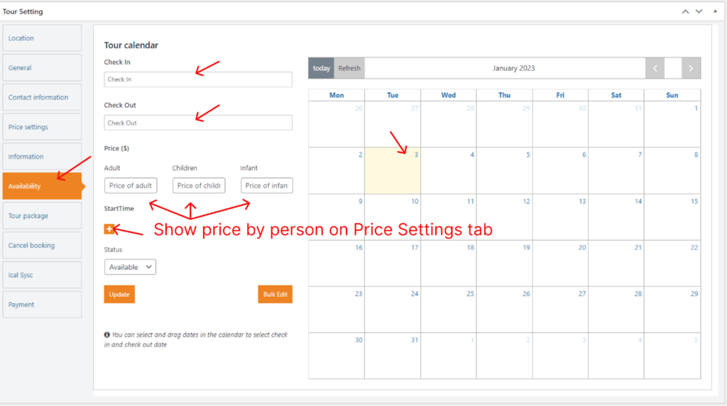
Task: Click the Check Out date field
Action: tap(198, 123)
